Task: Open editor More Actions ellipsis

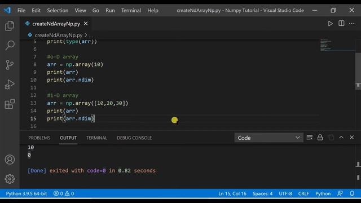Action: [351, 24]
